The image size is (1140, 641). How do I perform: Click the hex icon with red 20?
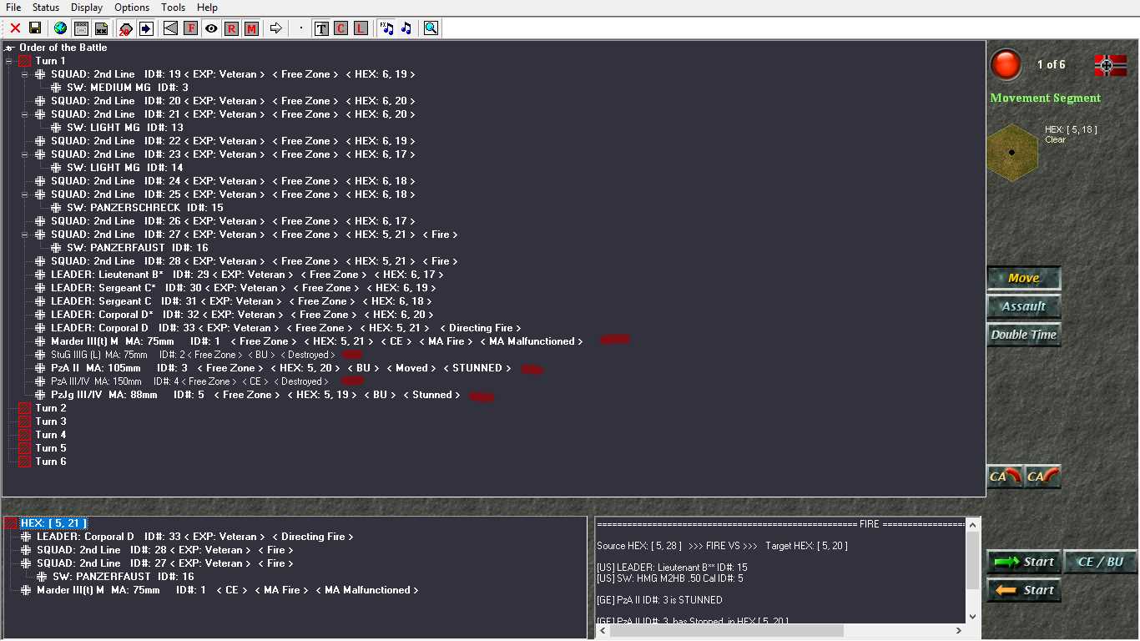126,28
